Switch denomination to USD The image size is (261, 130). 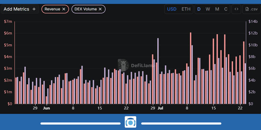point(172,9)
